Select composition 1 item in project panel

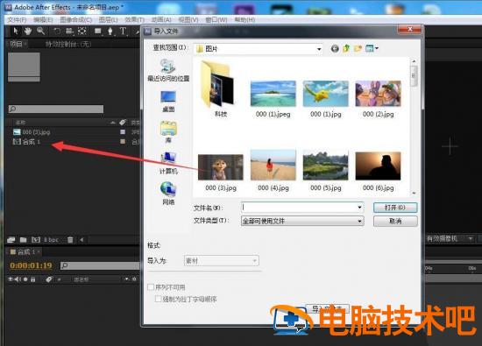pos(26,142)
